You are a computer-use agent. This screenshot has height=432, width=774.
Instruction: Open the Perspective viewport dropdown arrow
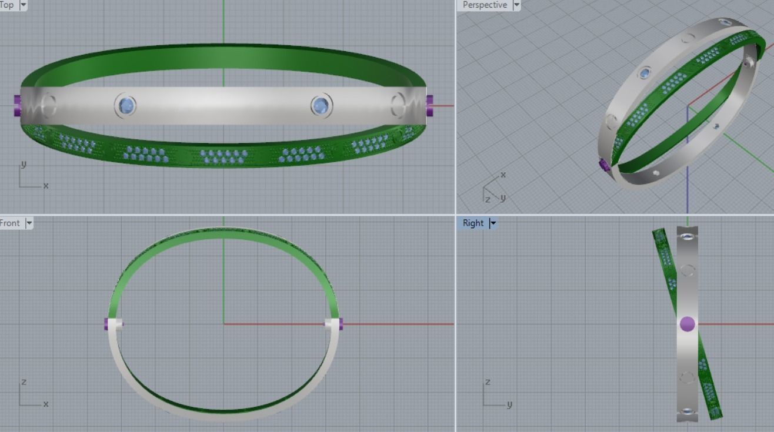click(516, 5)
